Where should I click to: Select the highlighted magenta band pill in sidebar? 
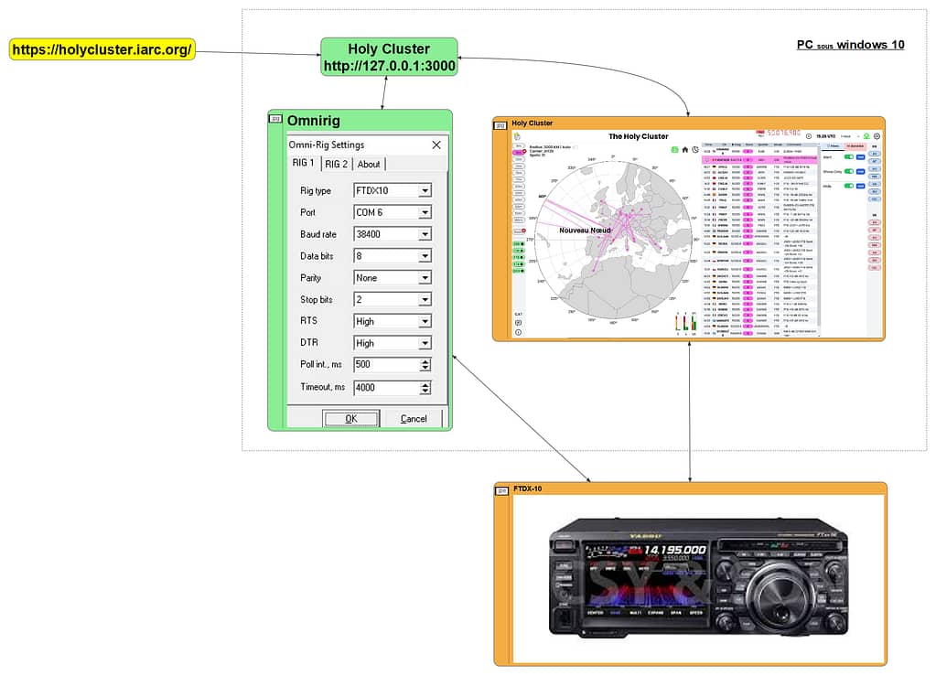518,153
